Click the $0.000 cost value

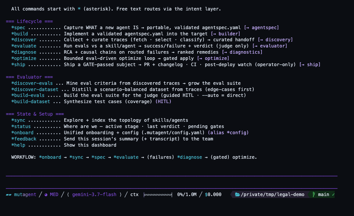(213, 195)
